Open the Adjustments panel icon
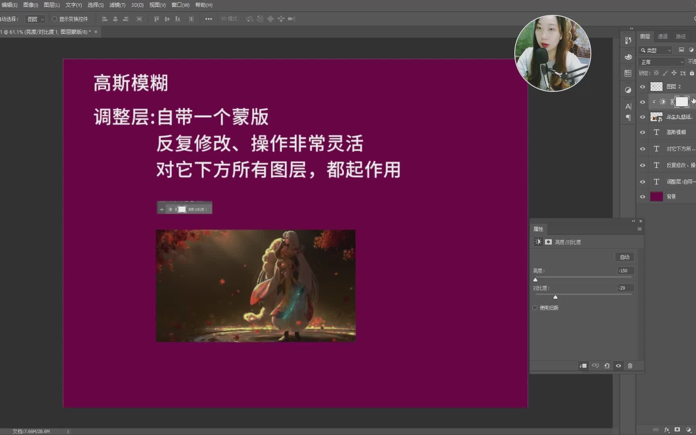This screenshot has width=696, height=435. click(x=628, y=90)
